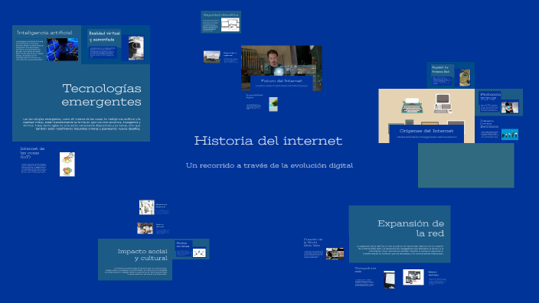Click the responsive devices image near Comercio electrónico
Image resolution: width=539 pixels, height=303 pixels.
(413, 277)
